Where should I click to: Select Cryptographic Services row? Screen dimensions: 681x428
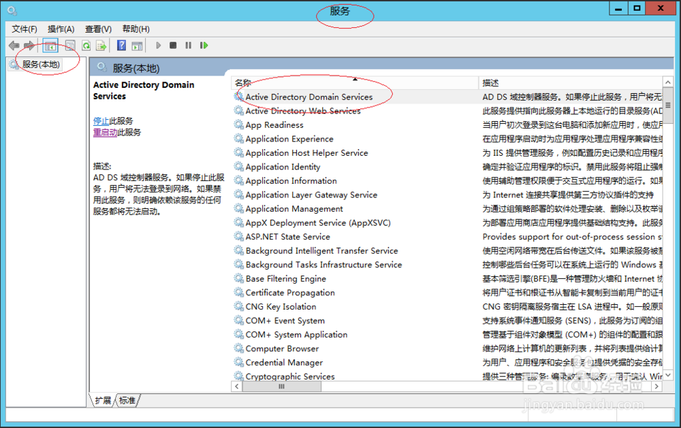tap(447, 376)
